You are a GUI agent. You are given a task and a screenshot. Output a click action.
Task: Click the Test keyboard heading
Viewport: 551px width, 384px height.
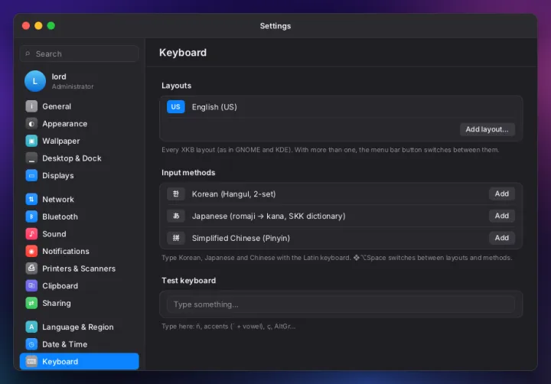click(189, 281)
